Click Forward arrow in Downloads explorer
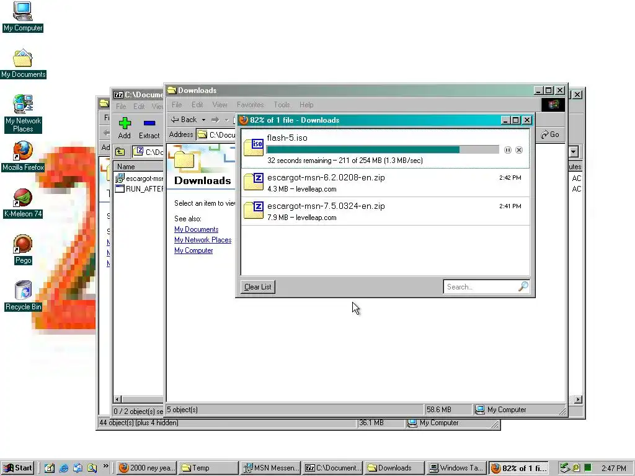Image resolution: width=635 pixels, height=476 pixels. [x=215, y=120]
